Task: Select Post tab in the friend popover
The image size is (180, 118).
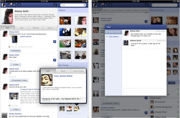Action: pos(63,71)
